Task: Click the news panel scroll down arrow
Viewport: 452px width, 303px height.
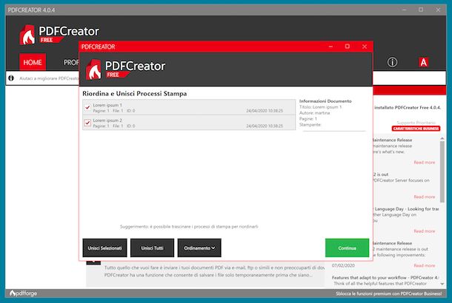Action: (x=442, y=284)
